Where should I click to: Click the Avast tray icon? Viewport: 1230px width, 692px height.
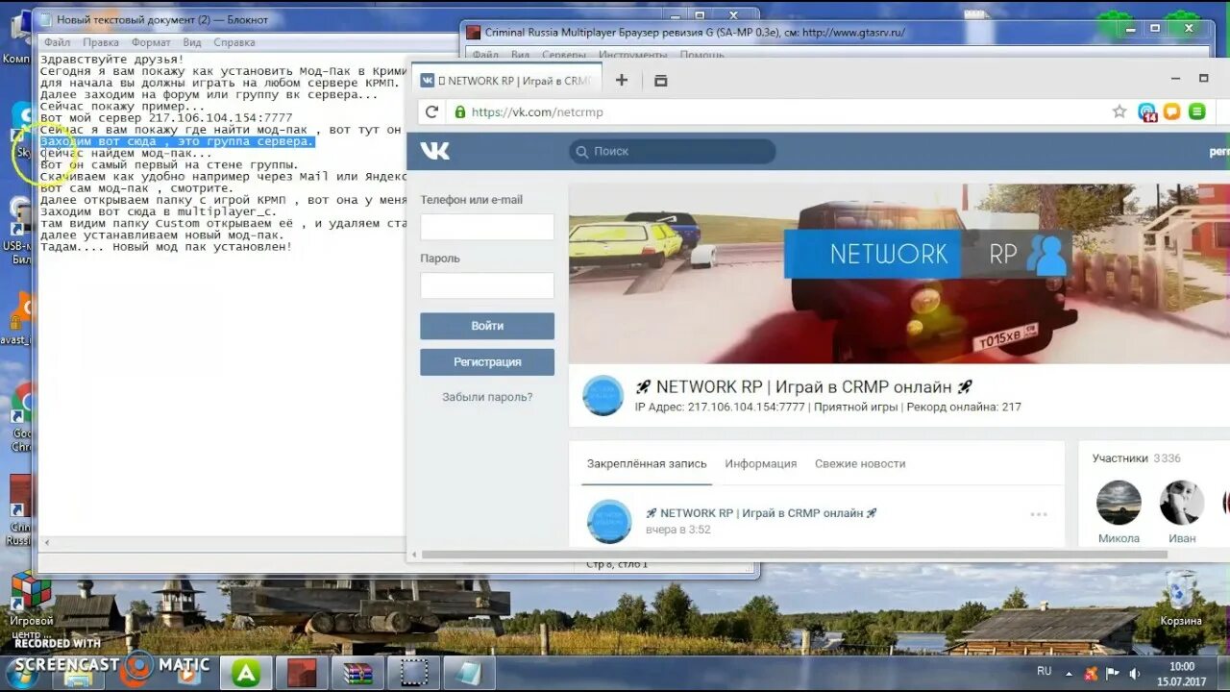[1092, 673]
